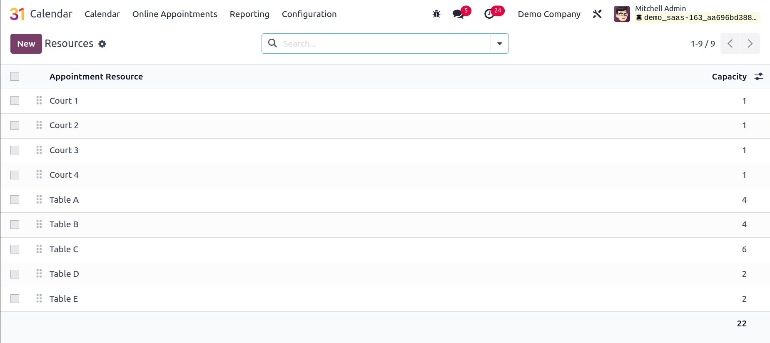Open the Calendar app home icon

pos(17,14)
